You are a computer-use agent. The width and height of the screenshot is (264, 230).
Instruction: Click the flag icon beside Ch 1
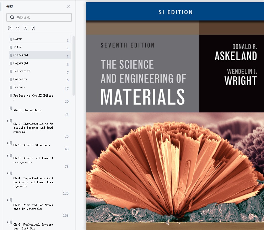pos(11,121)
